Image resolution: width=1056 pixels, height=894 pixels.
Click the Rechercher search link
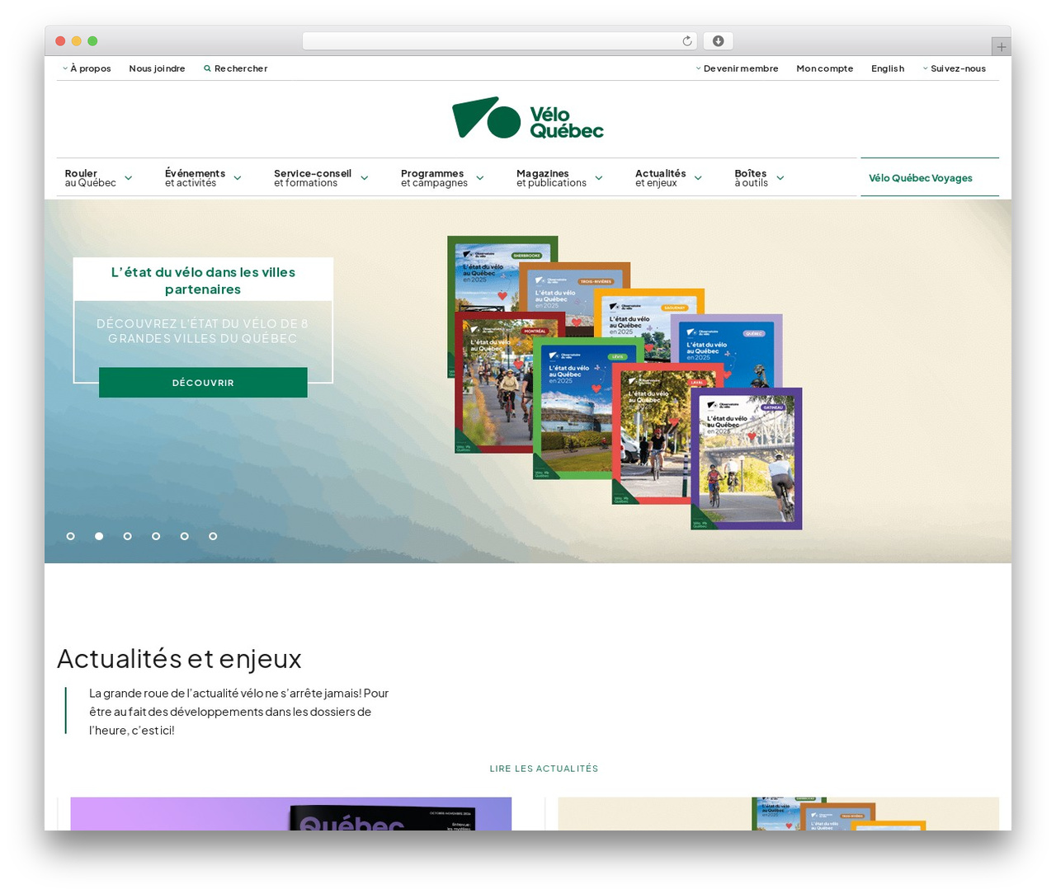(236, 68)
